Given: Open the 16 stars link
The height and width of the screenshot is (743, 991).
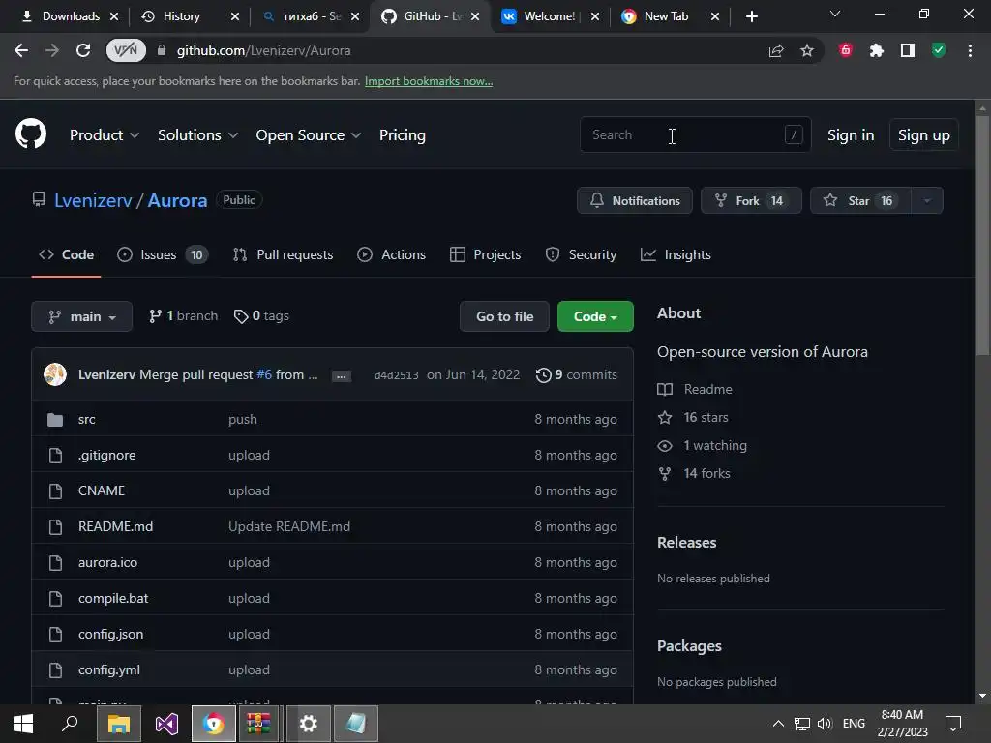Looking at the screenshot, I should tap(693, 417).
